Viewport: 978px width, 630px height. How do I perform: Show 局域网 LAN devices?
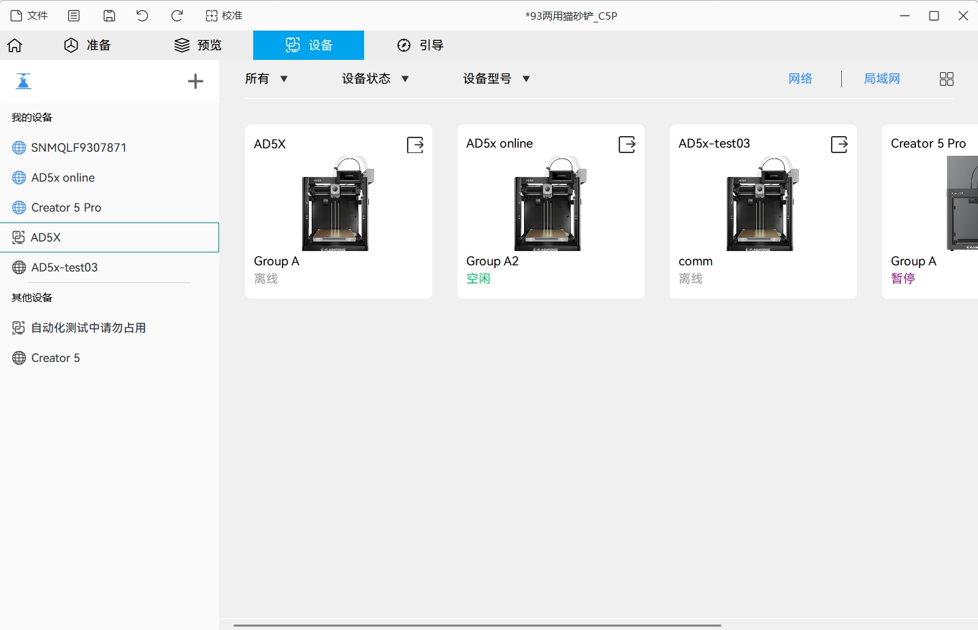[882, 79]
